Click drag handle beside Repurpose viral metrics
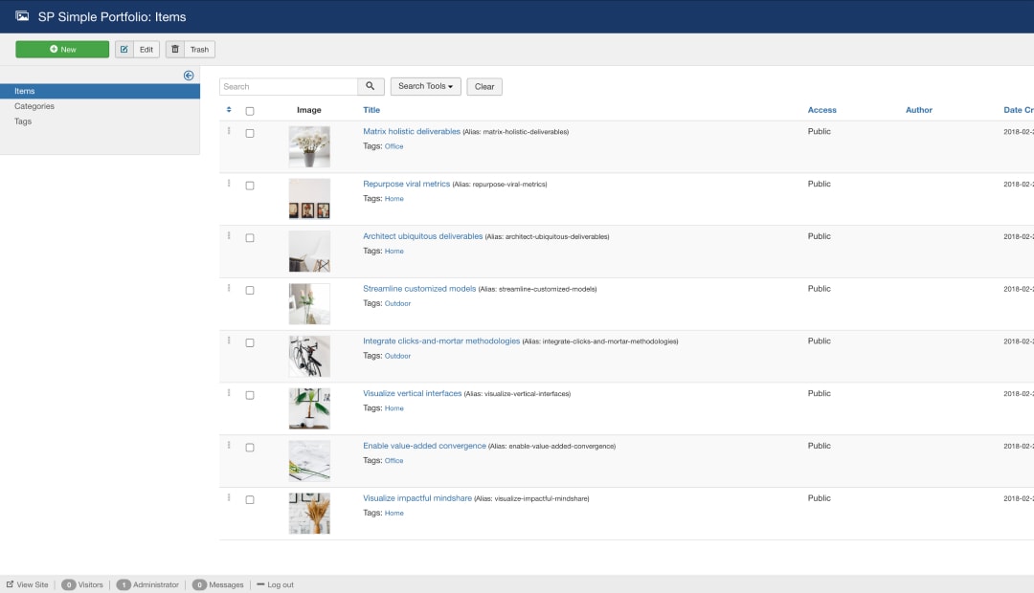 [229, 184]
